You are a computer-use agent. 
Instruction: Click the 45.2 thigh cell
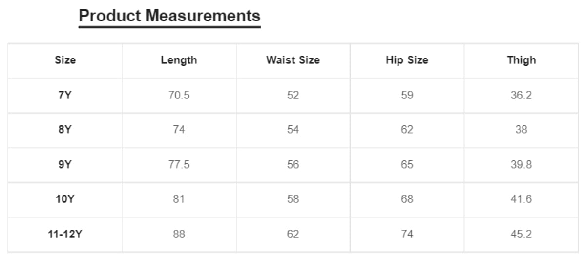pyautogui.click(x=521, y=235)
